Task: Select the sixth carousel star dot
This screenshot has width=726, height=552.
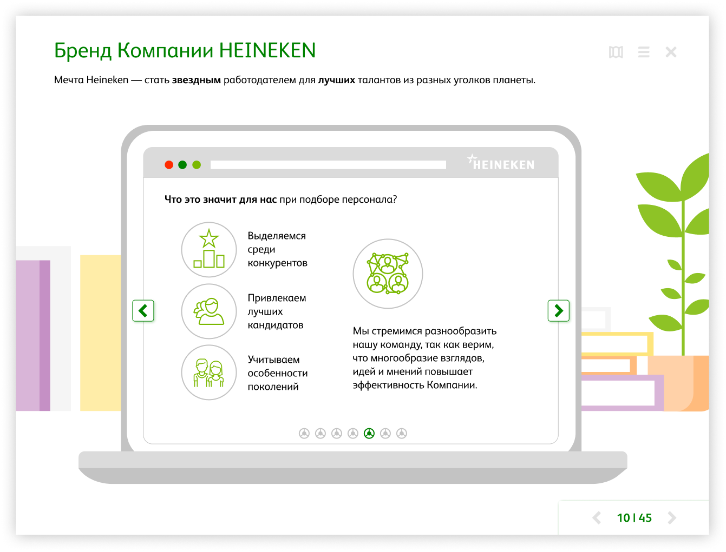Action: tap(385, 433)
